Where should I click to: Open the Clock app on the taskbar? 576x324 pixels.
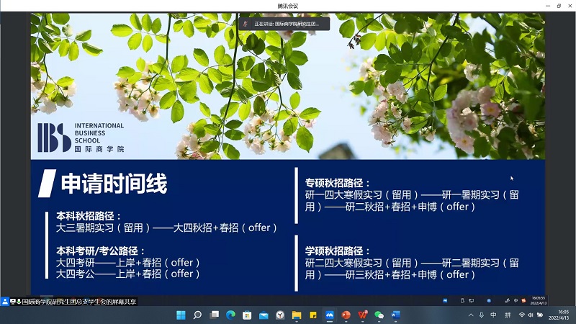coord(280,315)
